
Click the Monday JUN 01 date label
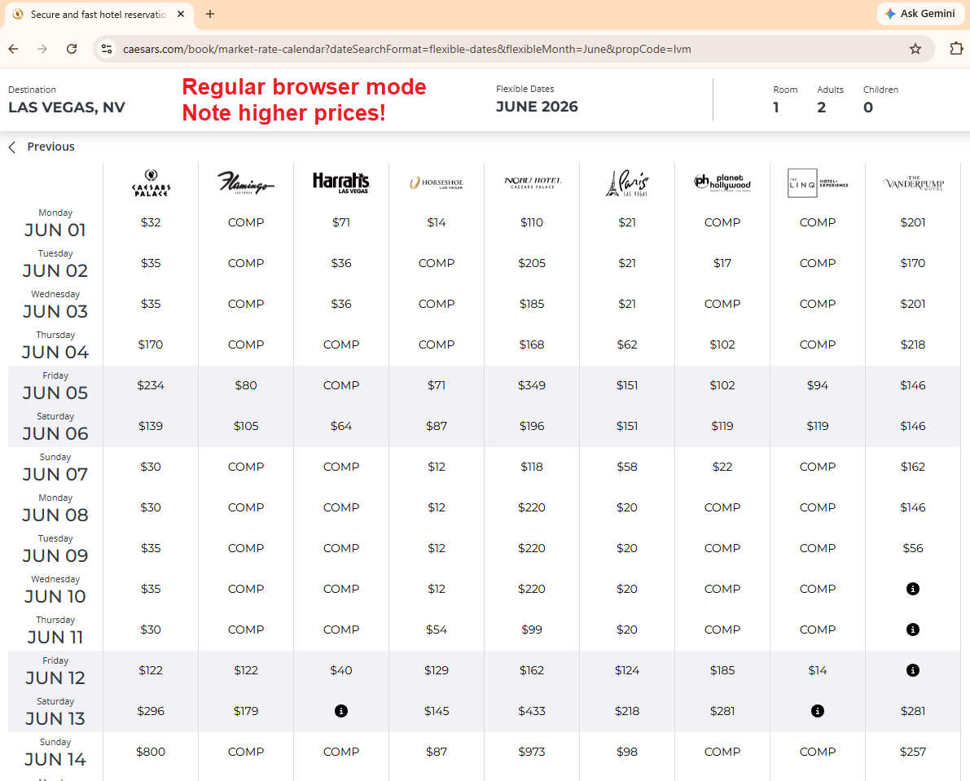pyautogui.click(x=55, y=224)
